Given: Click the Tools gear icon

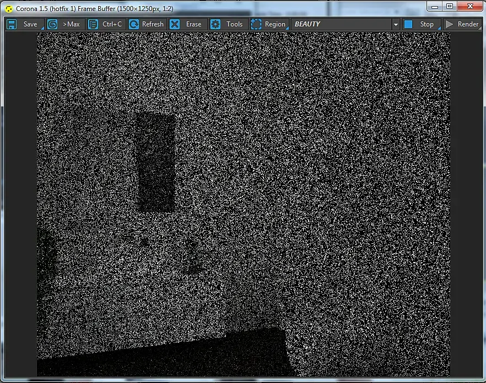Looking at the screenshot, I should coord(215,24).
